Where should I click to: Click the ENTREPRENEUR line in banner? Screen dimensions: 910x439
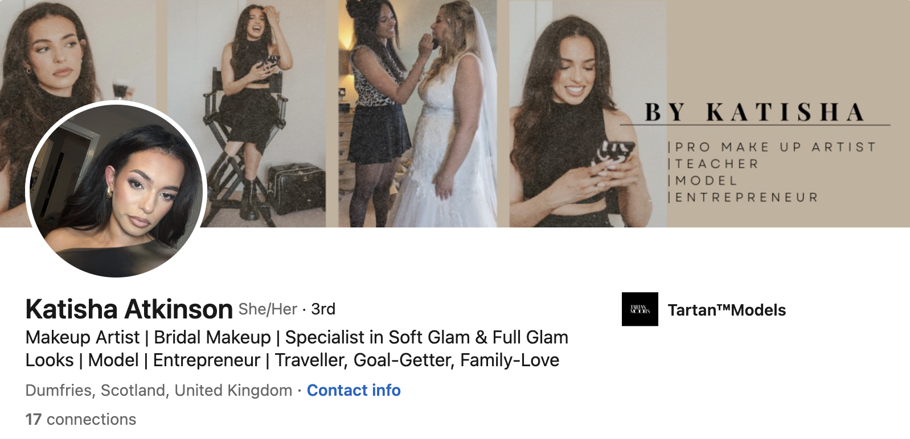tap(743, 197)
